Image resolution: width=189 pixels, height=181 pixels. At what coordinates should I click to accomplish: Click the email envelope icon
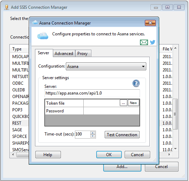(x=144, y=42)
